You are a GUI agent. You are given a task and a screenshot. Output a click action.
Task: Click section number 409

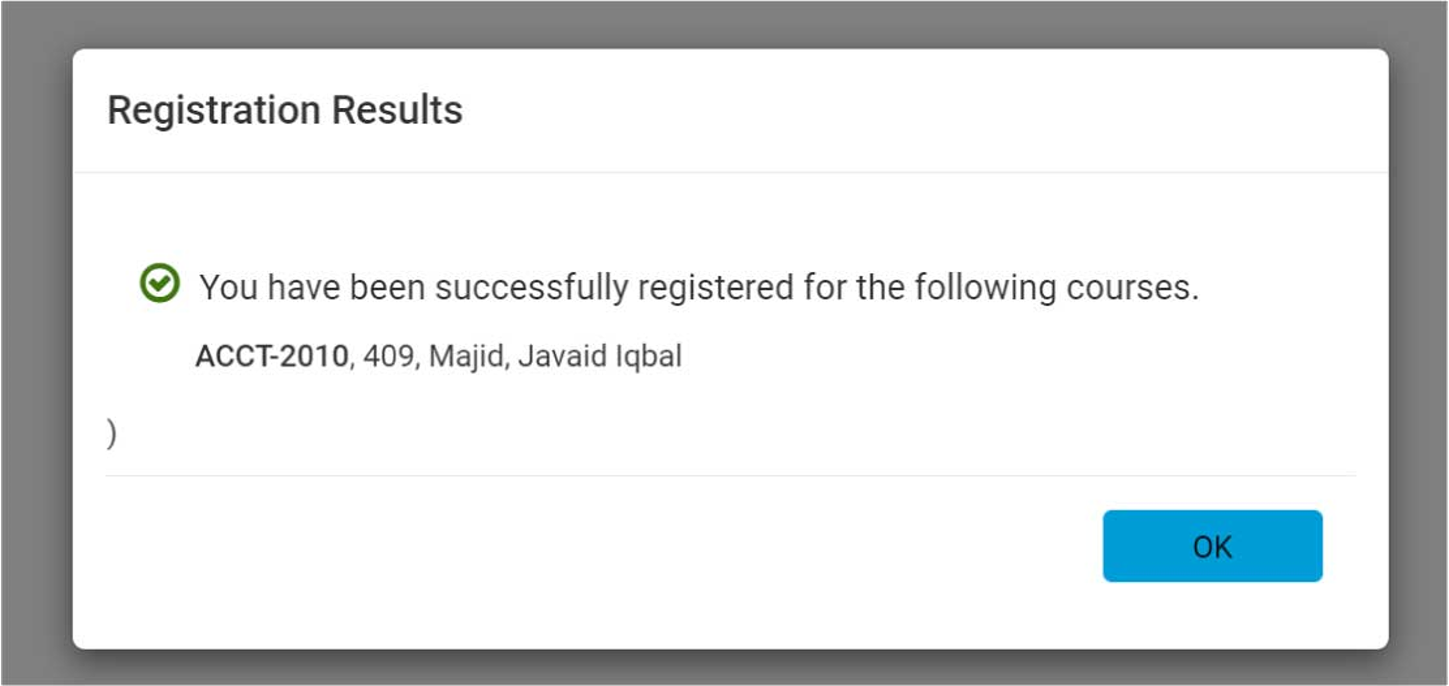388,356
